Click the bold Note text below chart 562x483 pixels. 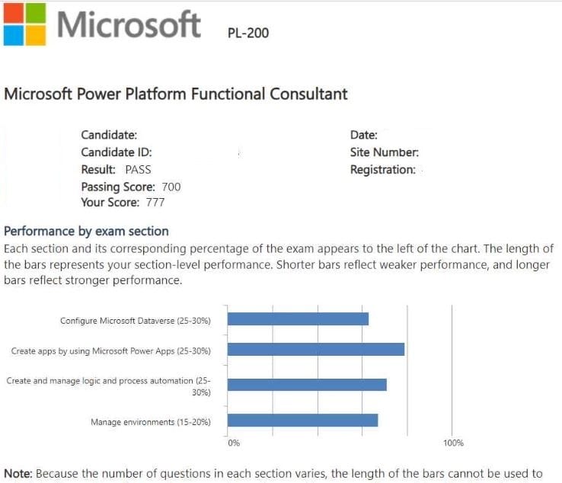pyautogui.click(x=18, y=474)
